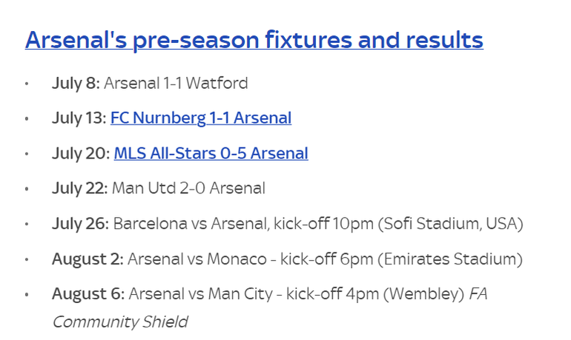The height and width of the screenshot is (340, 571).
Task: Click the July 22 date label
Action: (x=80, y=189)
